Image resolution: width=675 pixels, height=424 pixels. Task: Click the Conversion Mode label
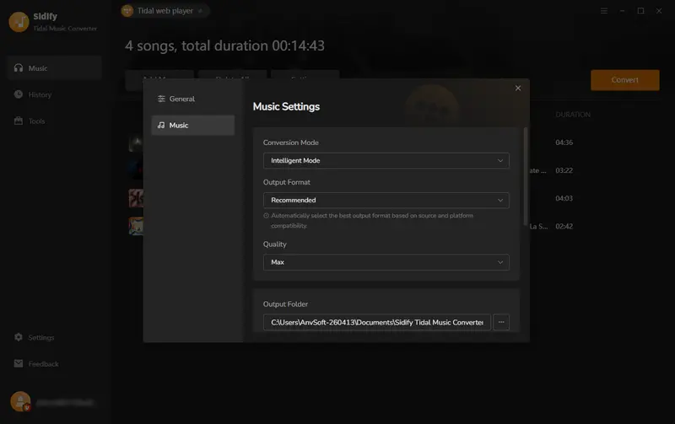point(290,142)
